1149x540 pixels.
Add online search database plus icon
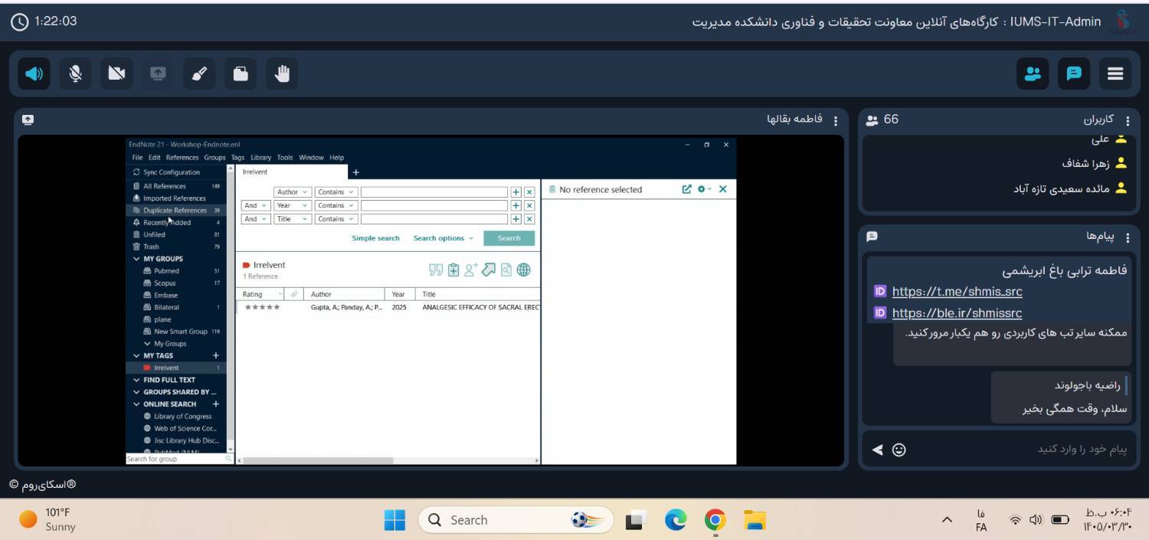(x=216, y=404)
